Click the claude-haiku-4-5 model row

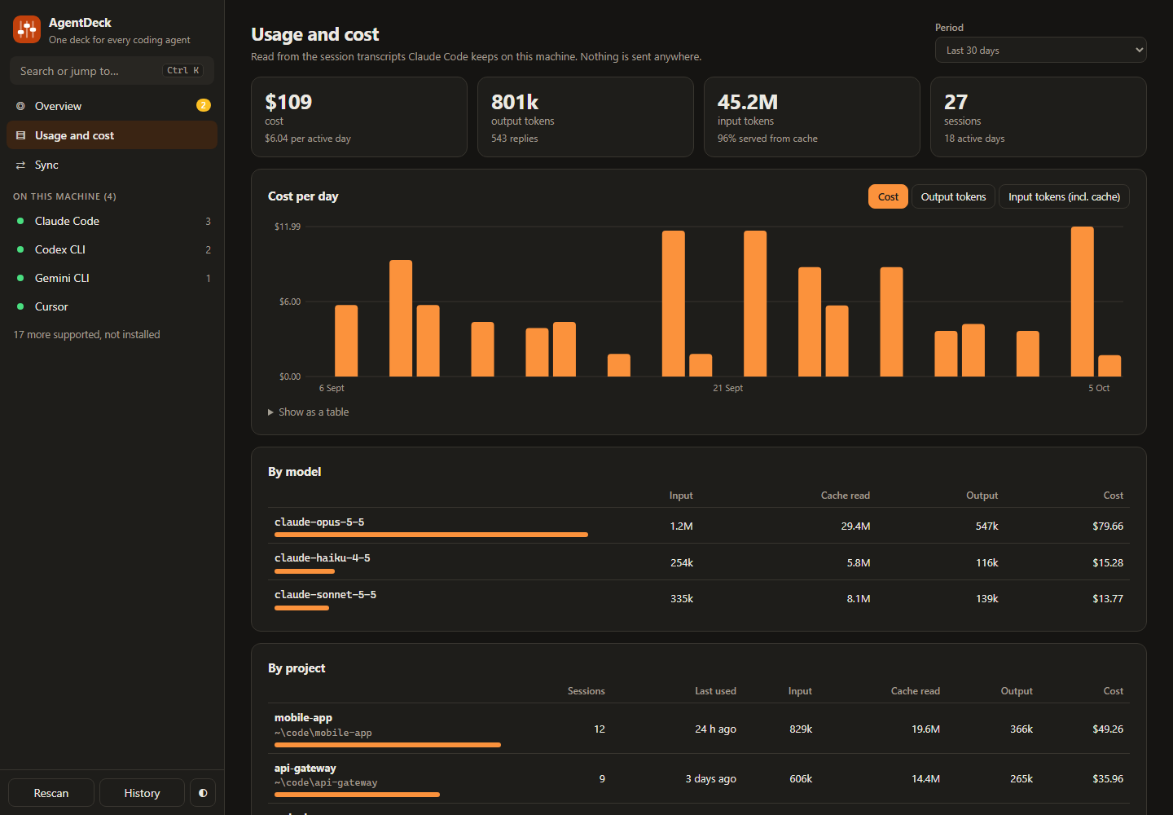tap(699, 562)
